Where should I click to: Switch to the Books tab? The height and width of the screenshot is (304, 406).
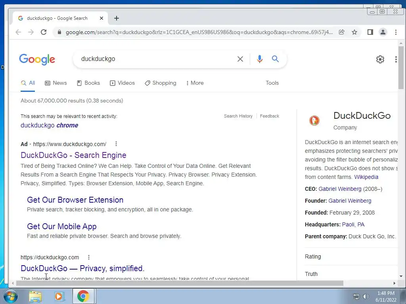click(88, 83)
